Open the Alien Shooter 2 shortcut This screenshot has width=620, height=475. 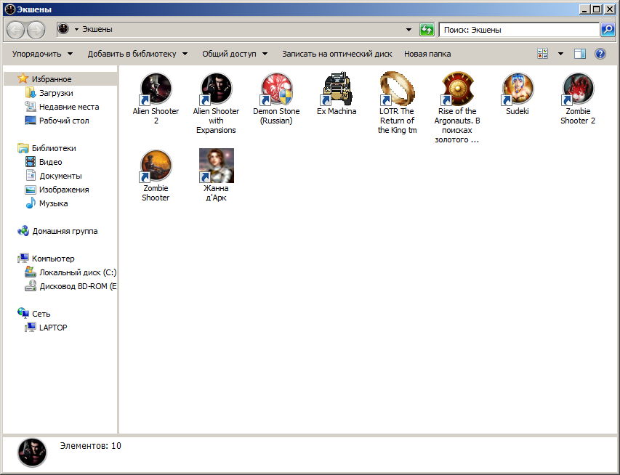click(x=156, y=98)
